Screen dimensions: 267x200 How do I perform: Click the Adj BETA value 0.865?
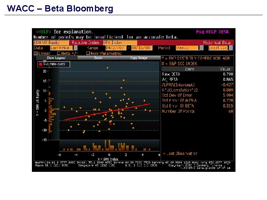tap(228, 79)
